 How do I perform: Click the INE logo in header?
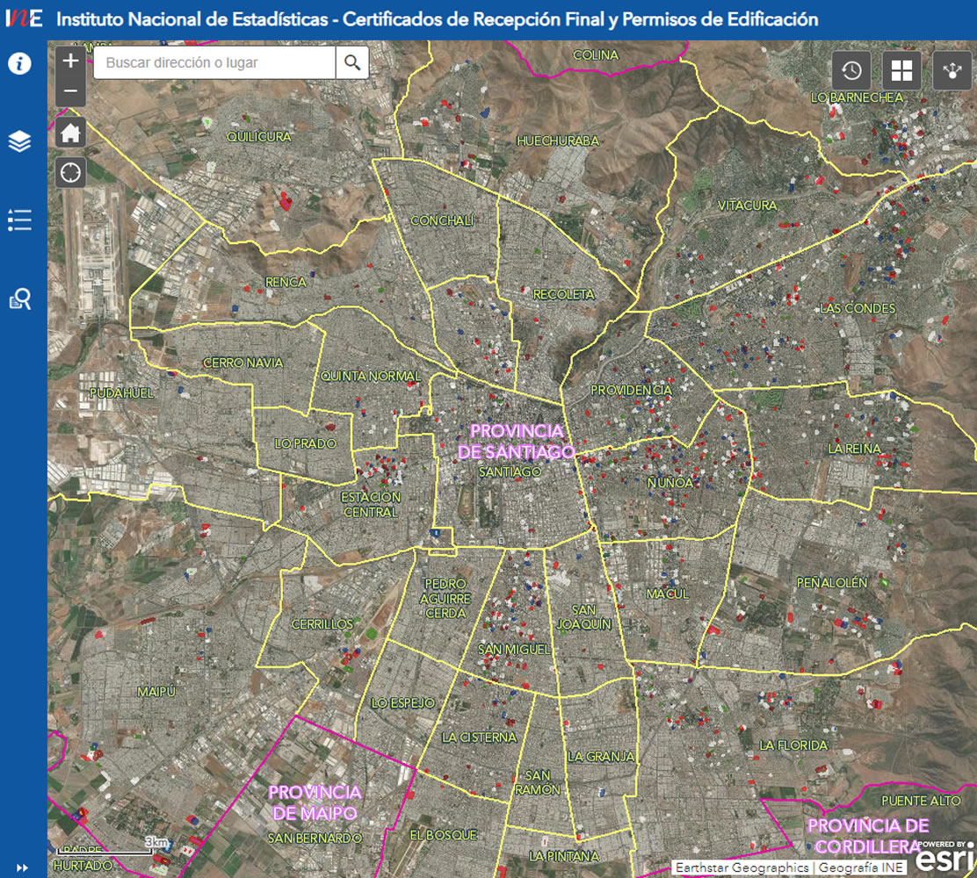[x=24, y=19]
